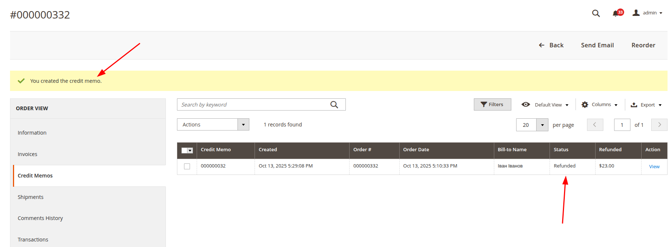Viewport: 672px width, 247px height.
Task: Switch to the Shipments tab
Action: pyautogui.click(x=30, y=197)
